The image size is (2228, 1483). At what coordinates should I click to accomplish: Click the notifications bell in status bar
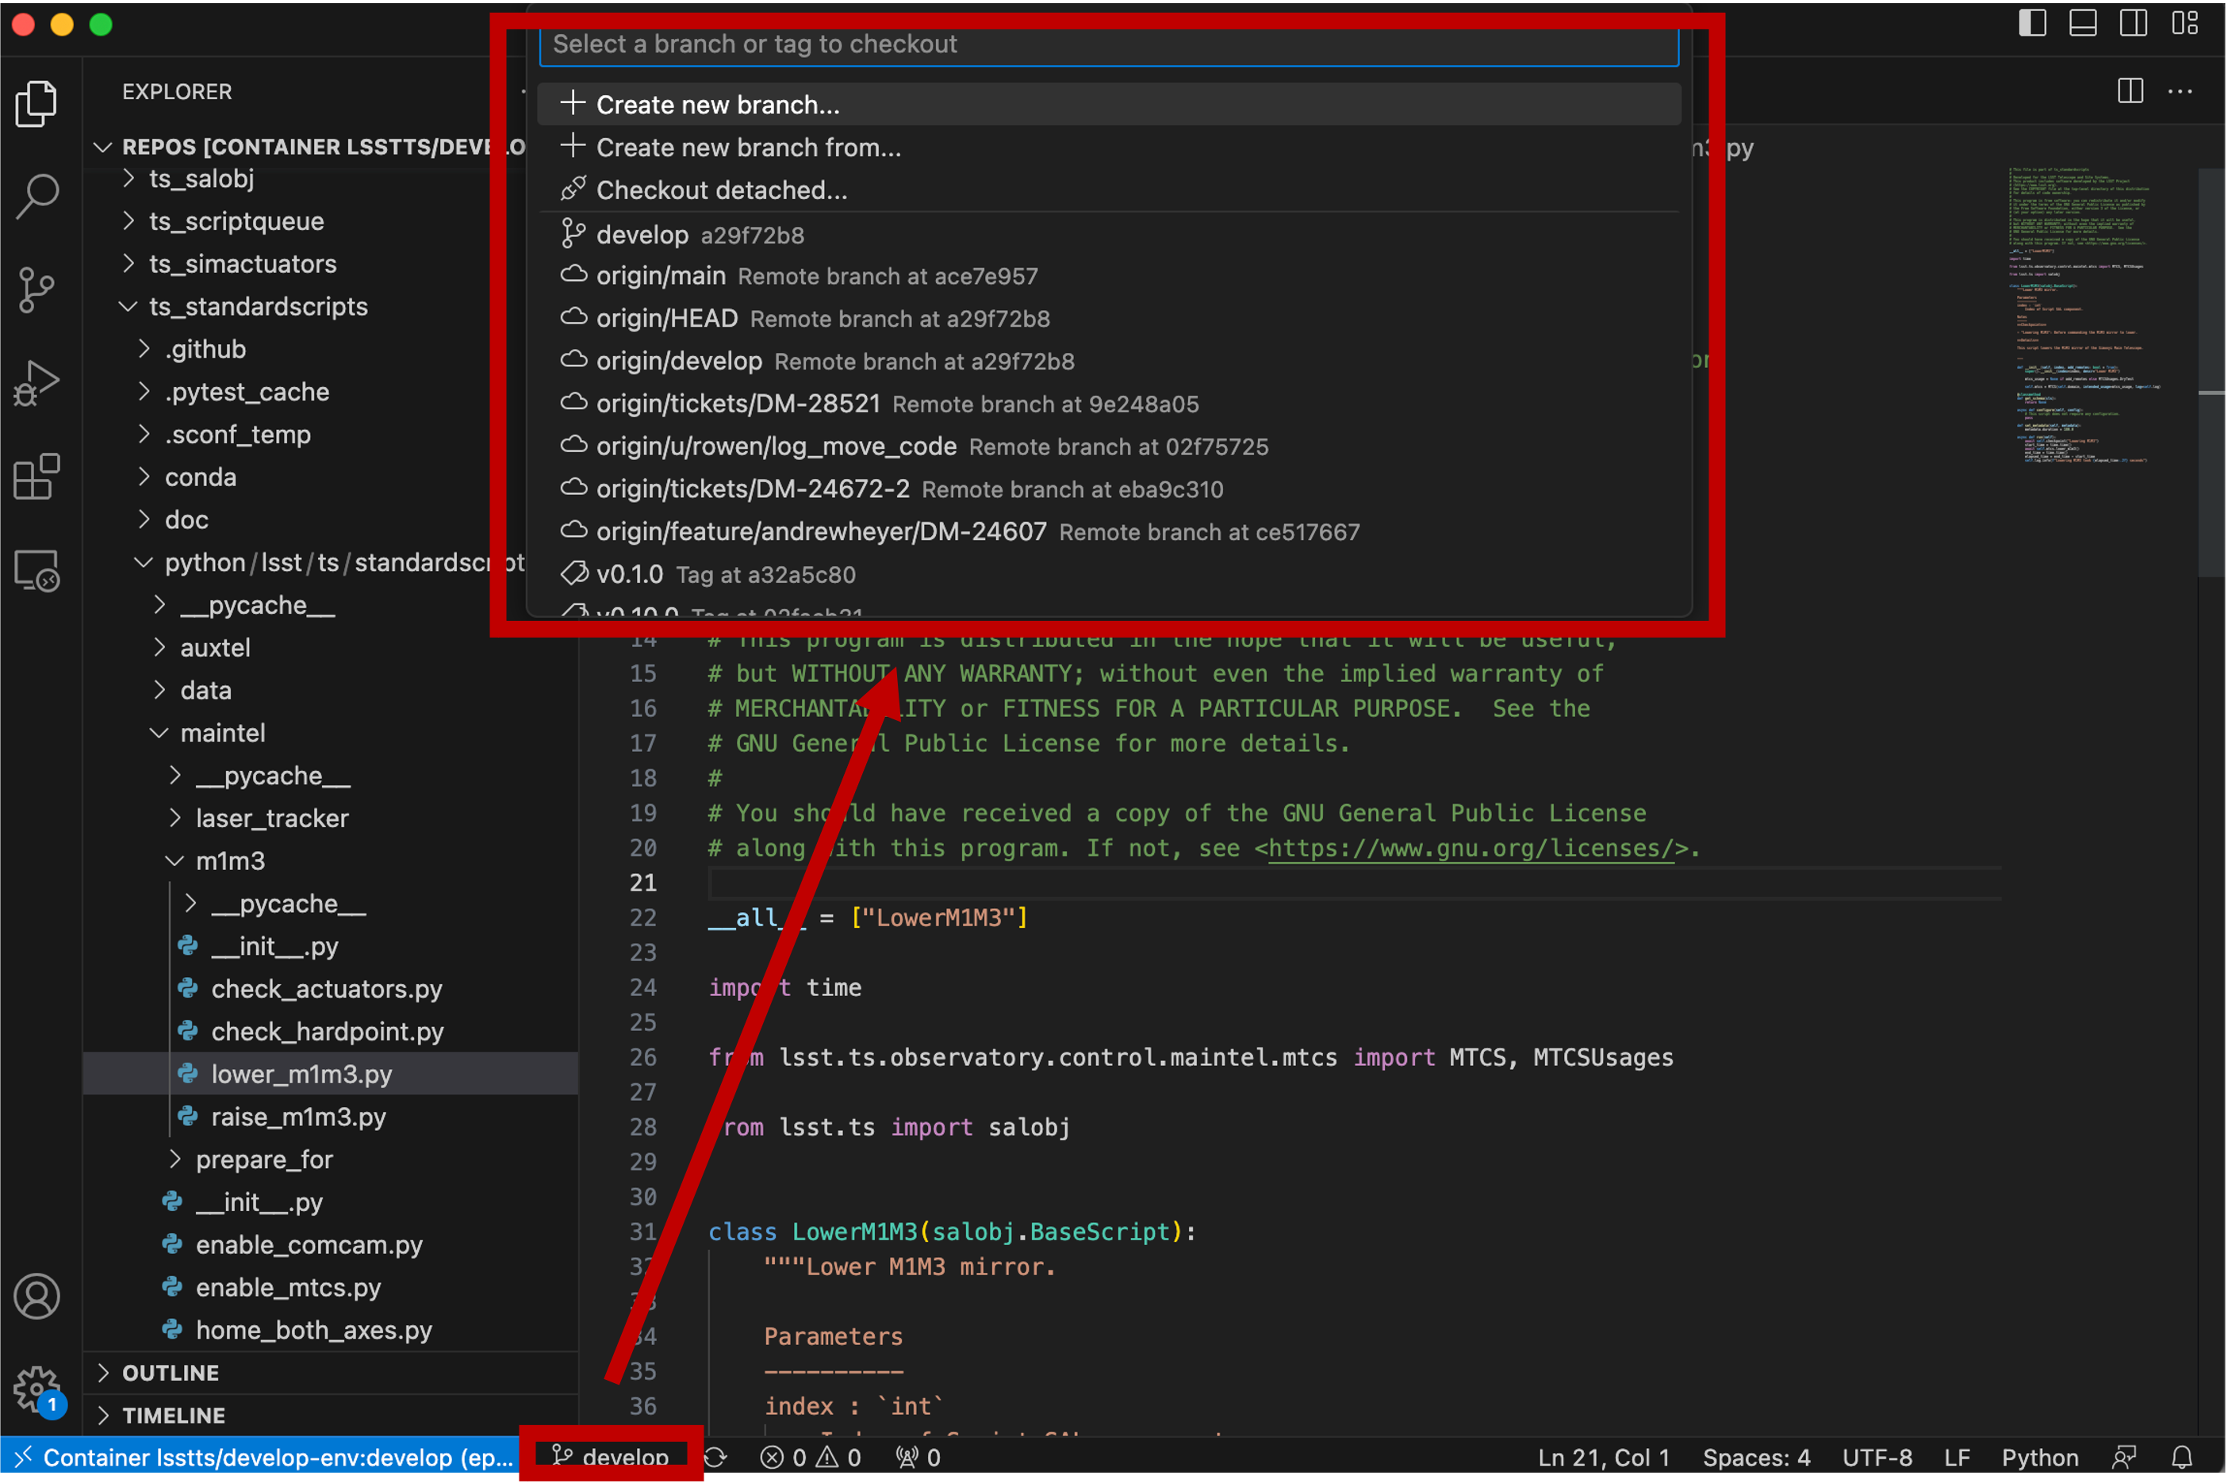[x=2182, y=1458]
